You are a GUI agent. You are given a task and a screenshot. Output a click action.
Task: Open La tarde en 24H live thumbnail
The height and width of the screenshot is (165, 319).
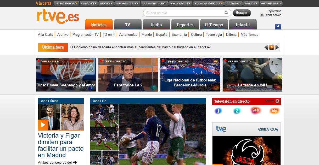click(x=253, y=75)
